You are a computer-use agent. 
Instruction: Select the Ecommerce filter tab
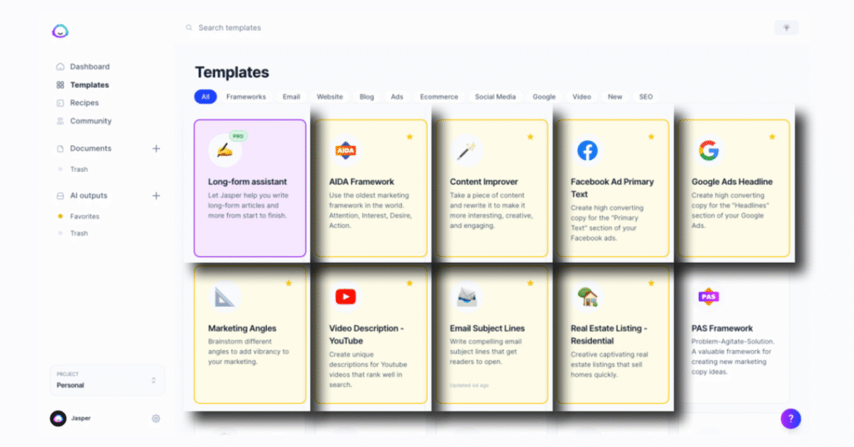(439, 97)
